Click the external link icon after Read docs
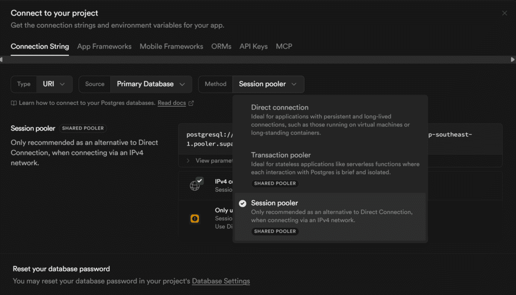This screenshot has width=516, height=295. 191,103
